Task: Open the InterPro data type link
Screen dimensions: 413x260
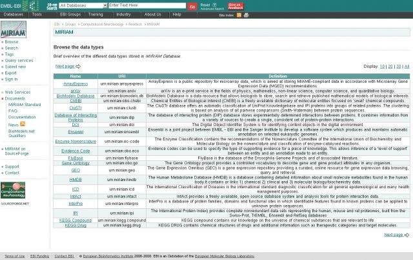Action: pos(76,204)
